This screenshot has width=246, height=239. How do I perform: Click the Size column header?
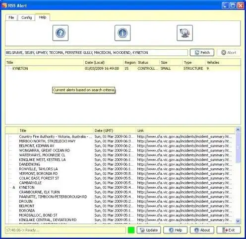point(171,63)
